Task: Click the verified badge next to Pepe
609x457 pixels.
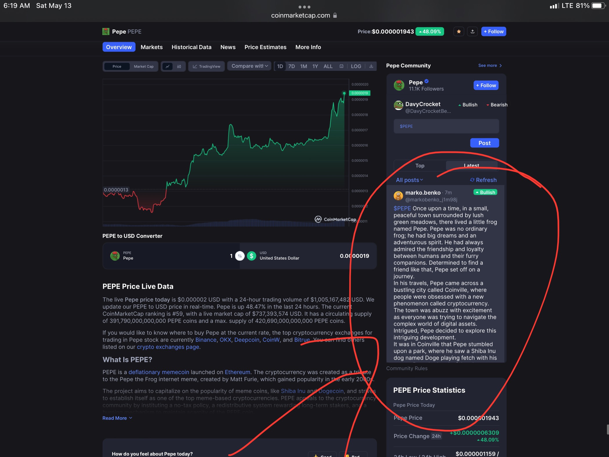Action: (426, 81)
